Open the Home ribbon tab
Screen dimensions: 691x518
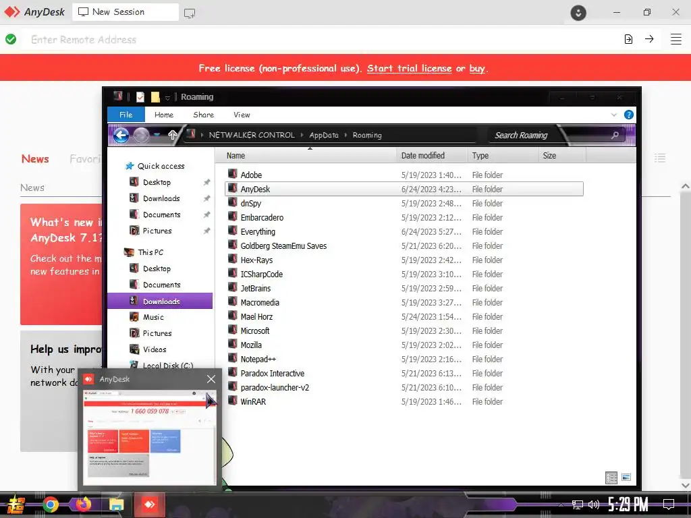(x=164, y=115)
